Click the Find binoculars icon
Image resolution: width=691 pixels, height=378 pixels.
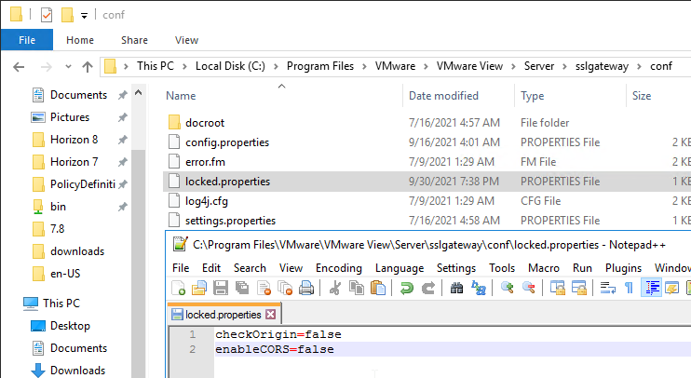click(456, 288)
